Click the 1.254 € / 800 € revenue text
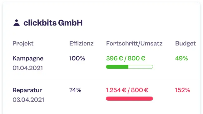203x114 pixels. coord(127,90)
